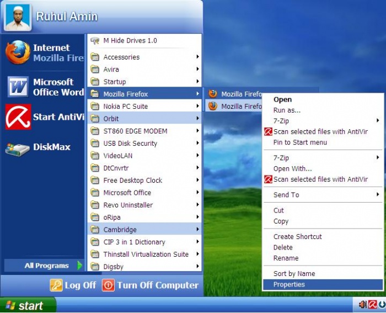The width and height of the screenshot is (386, 313).
Task: Click the Startup folder icon
Action: [95, 82]
